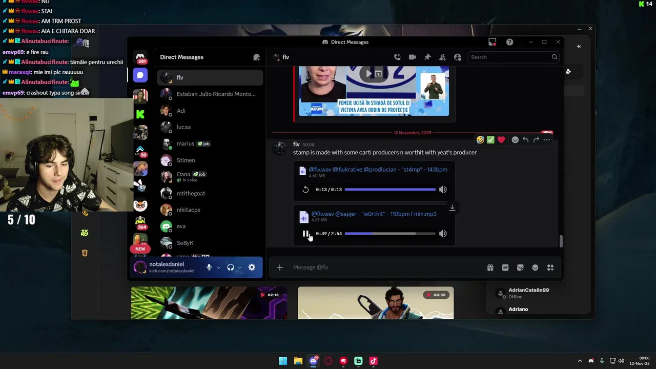Show the user profile panel

click(458, 57)
